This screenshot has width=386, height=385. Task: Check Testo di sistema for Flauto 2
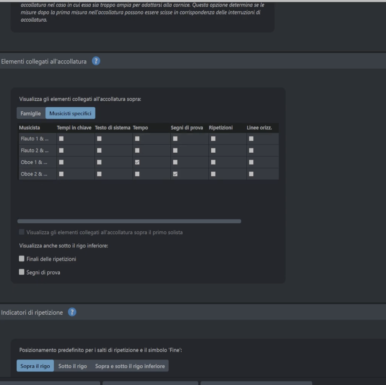pos(99,150)
